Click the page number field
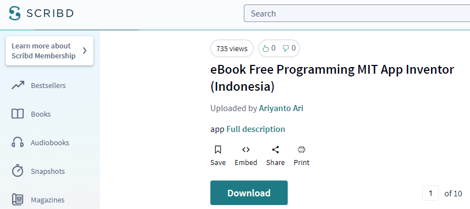The width and height of the screenshot is (470, 209). (430, 193)
